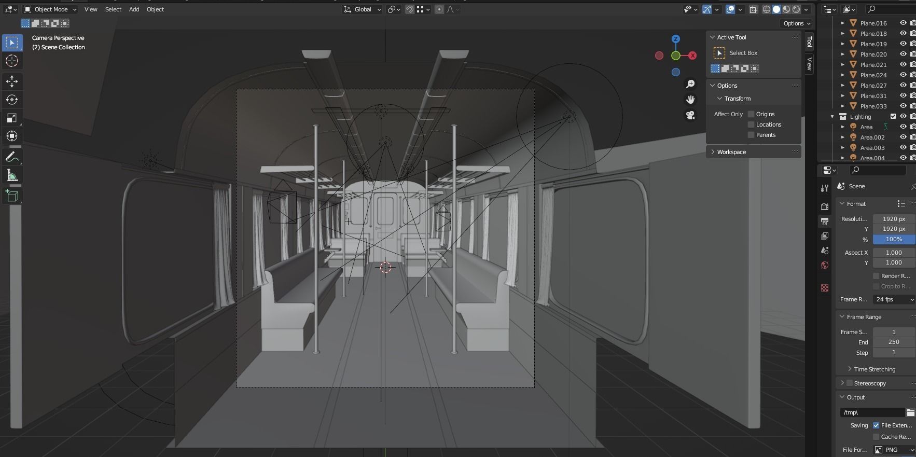Enable Affect Only Parents checkbox
The image size is (916, 457).
point(751,135)
